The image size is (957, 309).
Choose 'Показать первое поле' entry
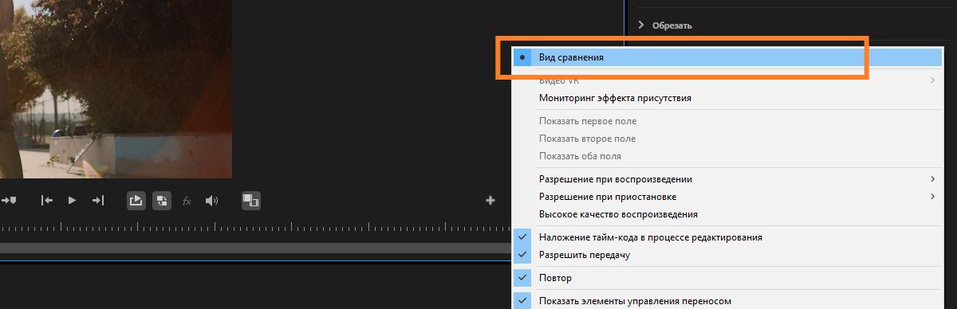727,121
